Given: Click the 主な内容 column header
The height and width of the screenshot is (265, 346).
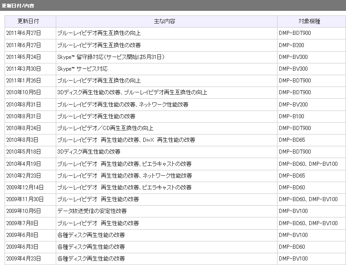Looking at the screenshot, I should [x=166, y=21].
